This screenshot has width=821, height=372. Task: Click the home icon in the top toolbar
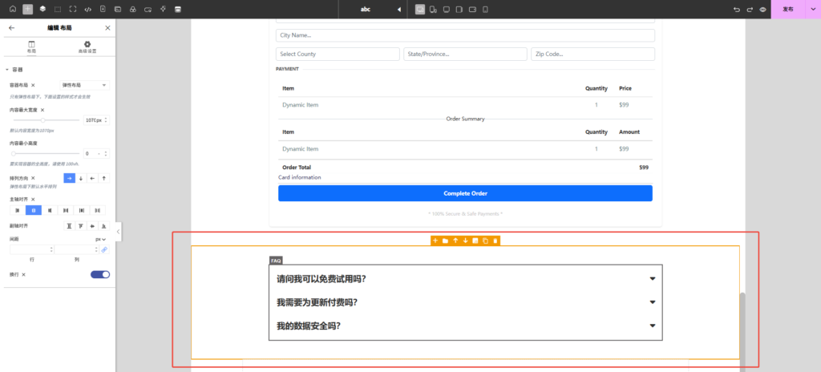[12, 9]
